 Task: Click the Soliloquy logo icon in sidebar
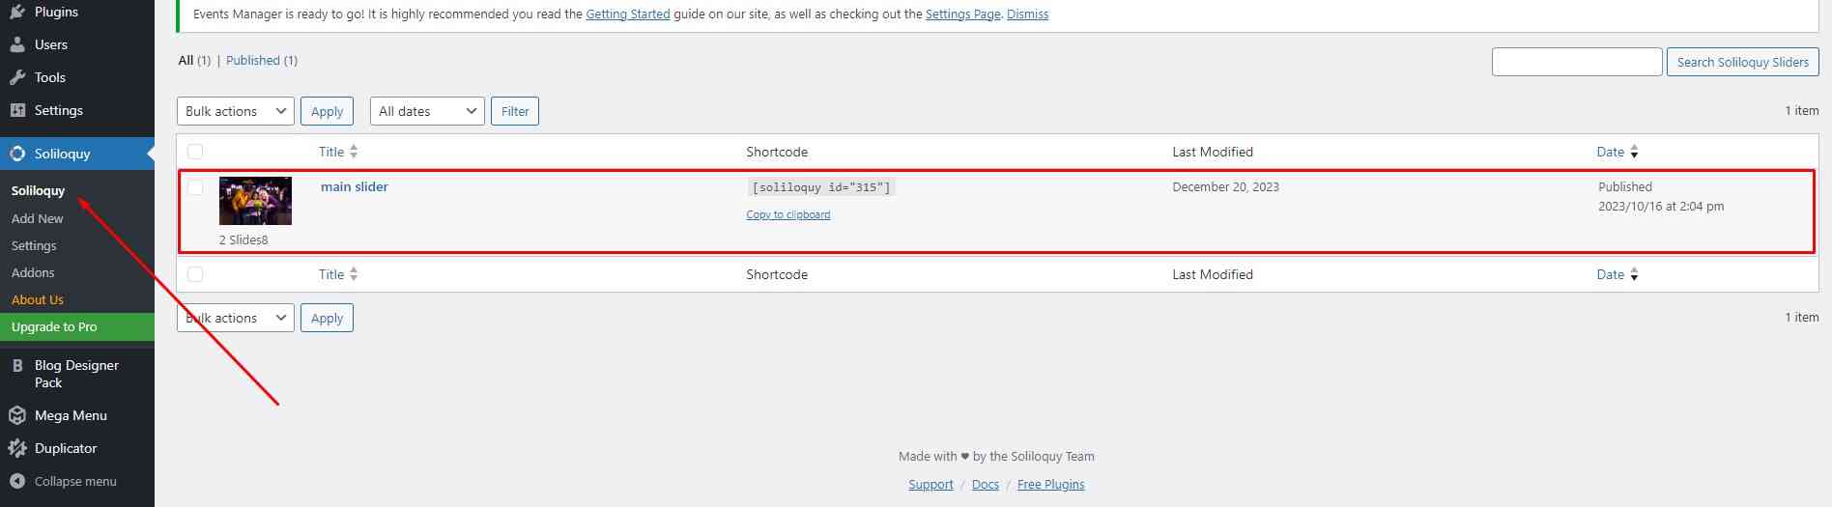[x=17, y=154]
